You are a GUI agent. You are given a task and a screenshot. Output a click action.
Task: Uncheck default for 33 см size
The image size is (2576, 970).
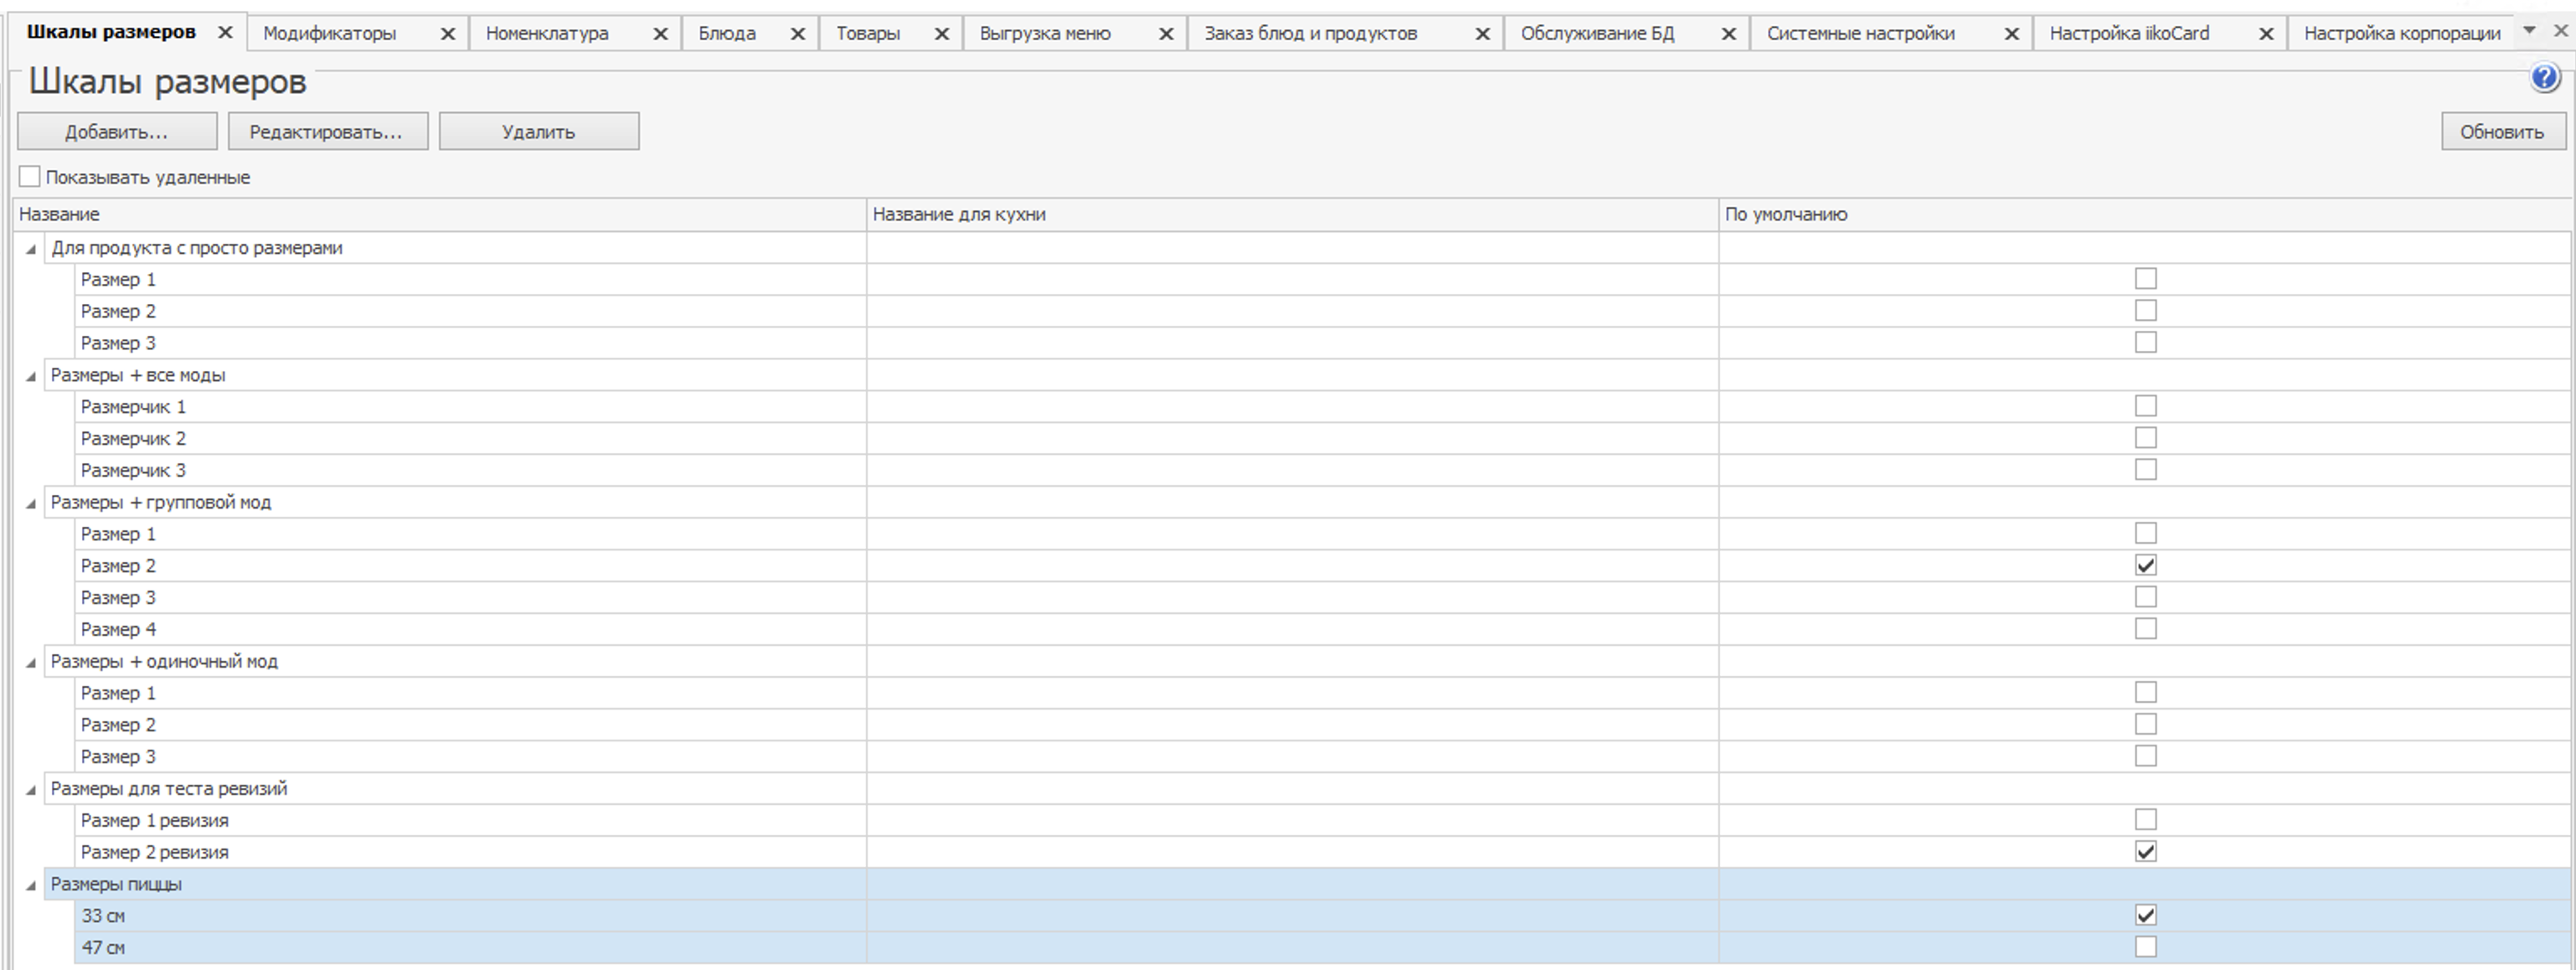click(x=2145, y=915)
